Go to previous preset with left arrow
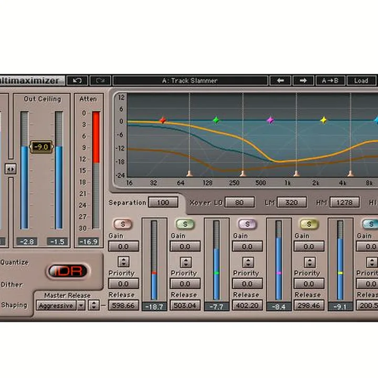378x378 pixels. pos(280,80)
